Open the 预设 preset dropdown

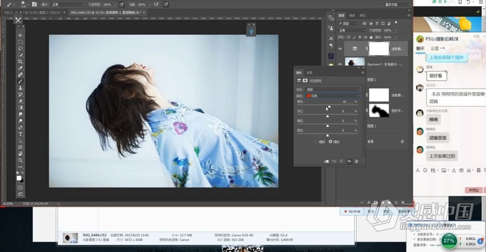332,89
